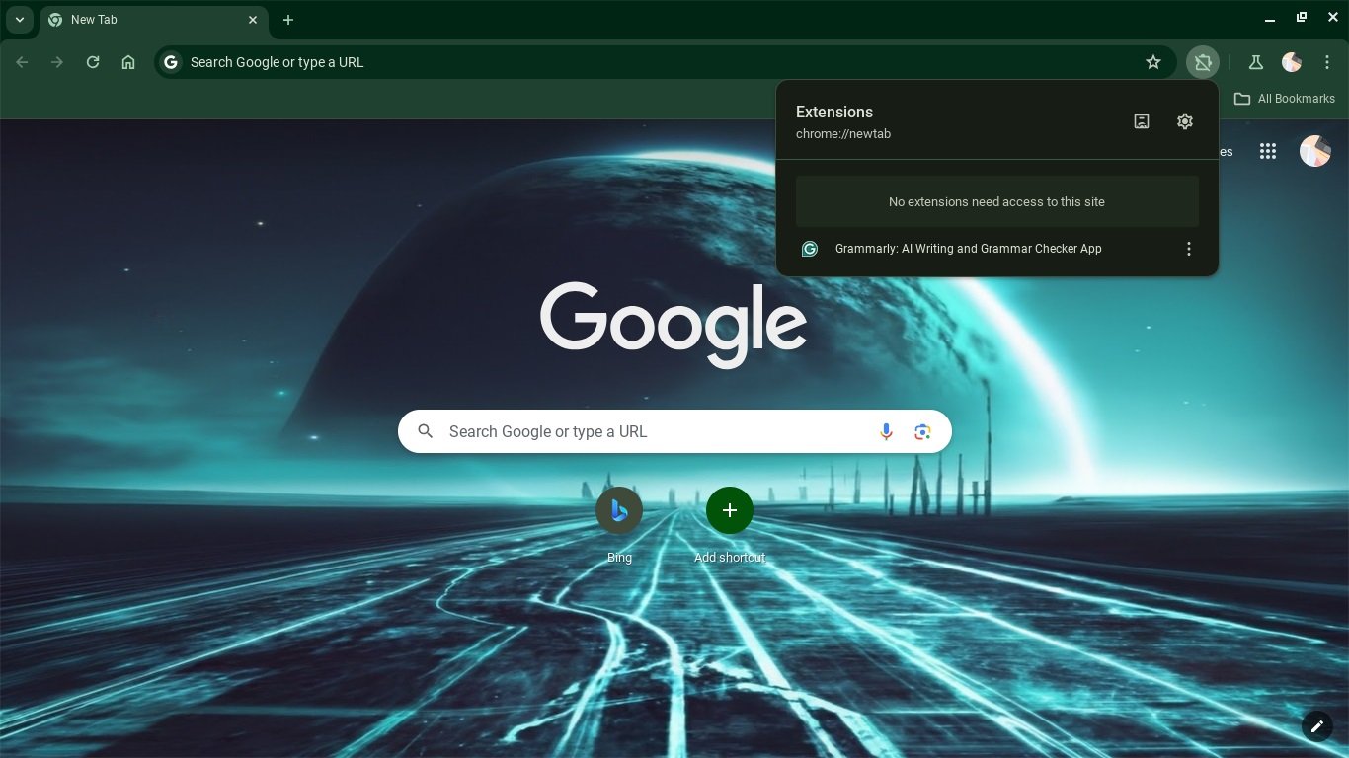Click the Google search box
This screenshot has width=1349, height=758.
[674, 431]
